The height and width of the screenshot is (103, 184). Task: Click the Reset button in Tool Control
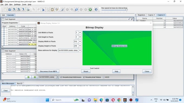coord(86,71)
